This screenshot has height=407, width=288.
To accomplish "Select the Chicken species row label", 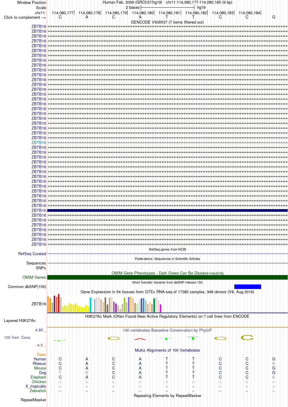I will click(39, 382).
